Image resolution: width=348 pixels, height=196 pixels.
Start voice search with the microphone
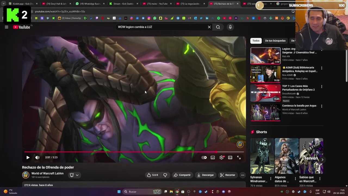(x=230, y=27)
